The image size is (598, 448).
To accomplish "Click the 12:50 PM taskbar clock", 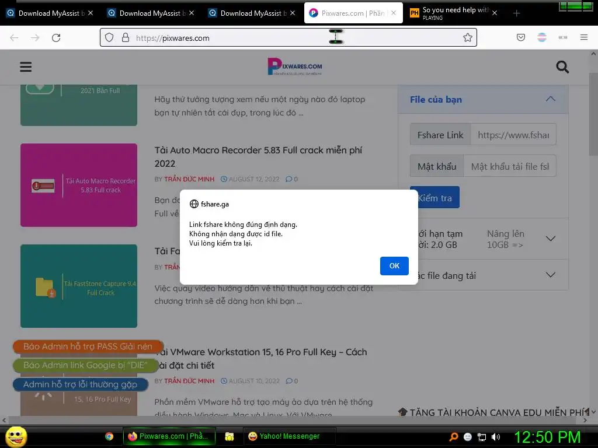I will coord(547,437).
